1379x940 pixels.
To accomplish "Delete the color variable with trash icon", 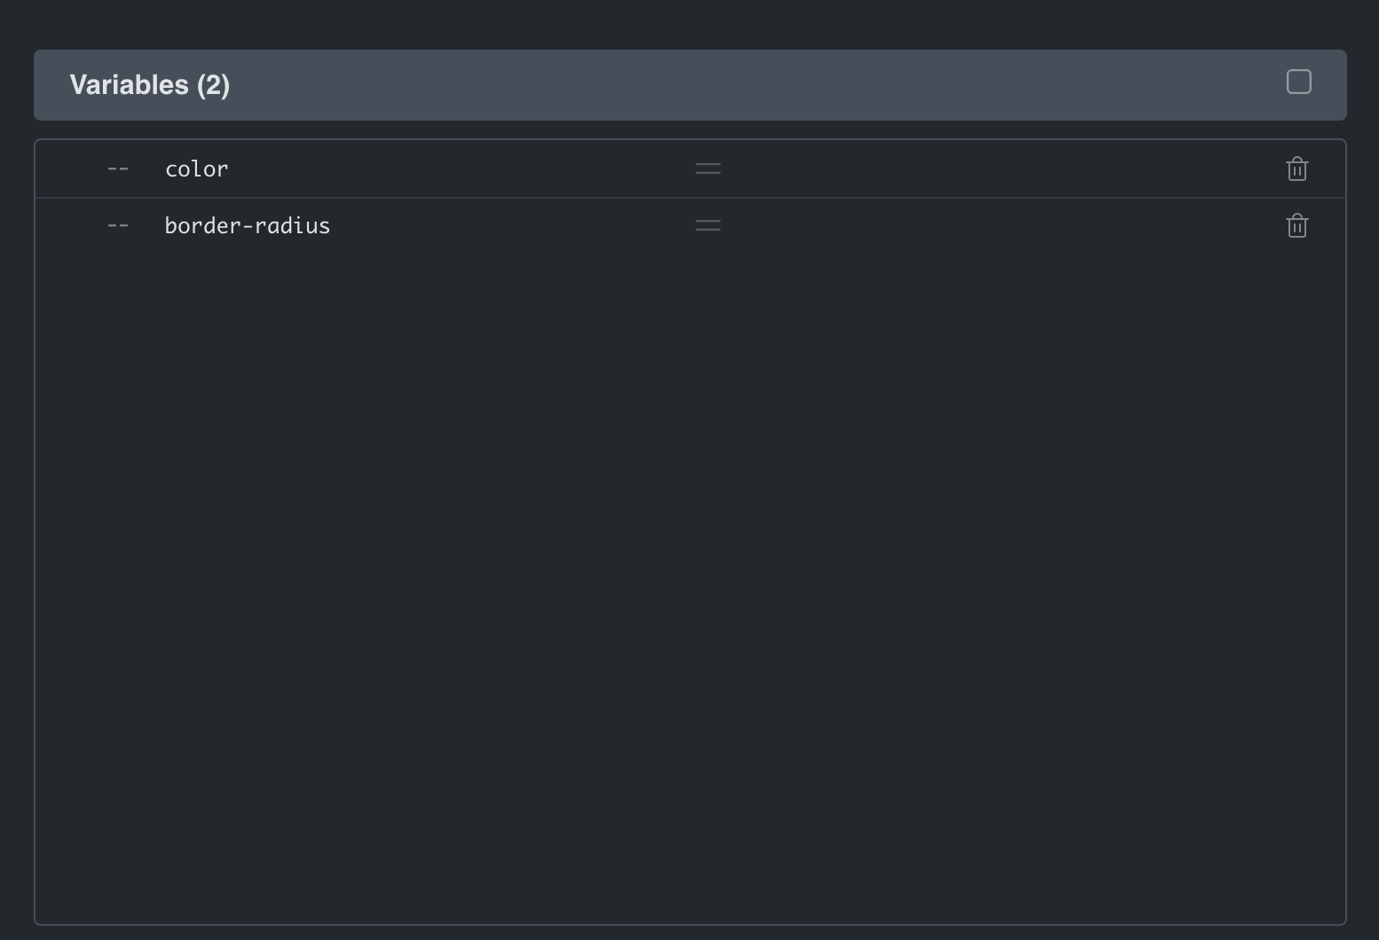I will click(1296, 168).
